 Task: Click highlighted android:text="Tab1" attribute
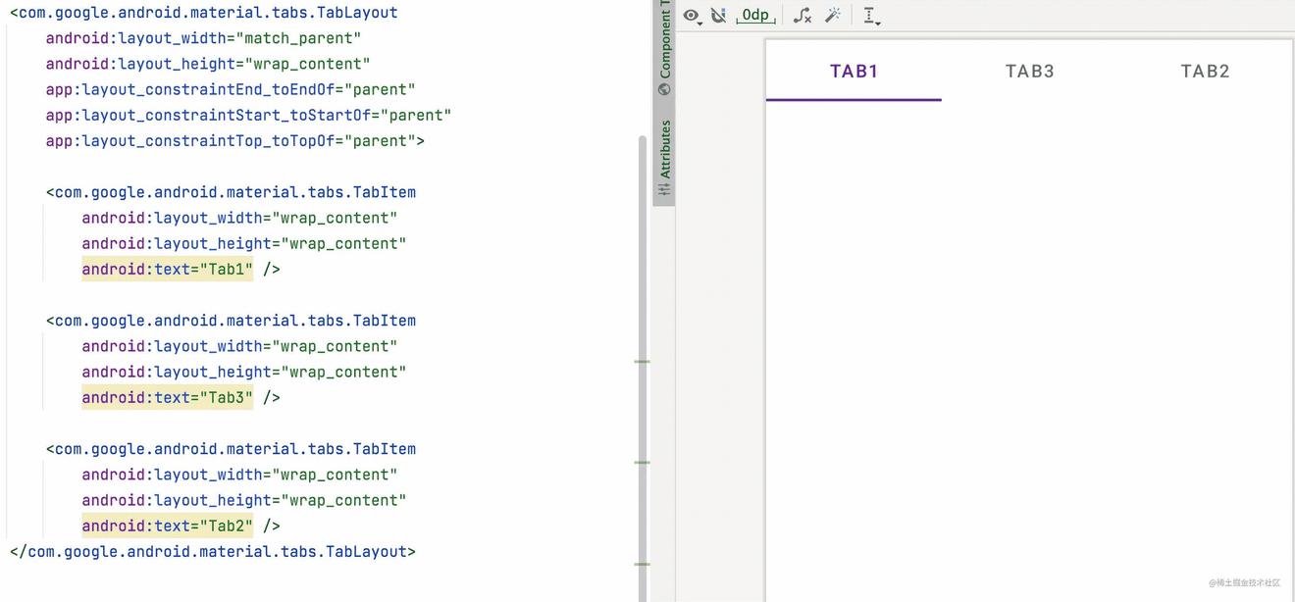[x=168, y=269]
